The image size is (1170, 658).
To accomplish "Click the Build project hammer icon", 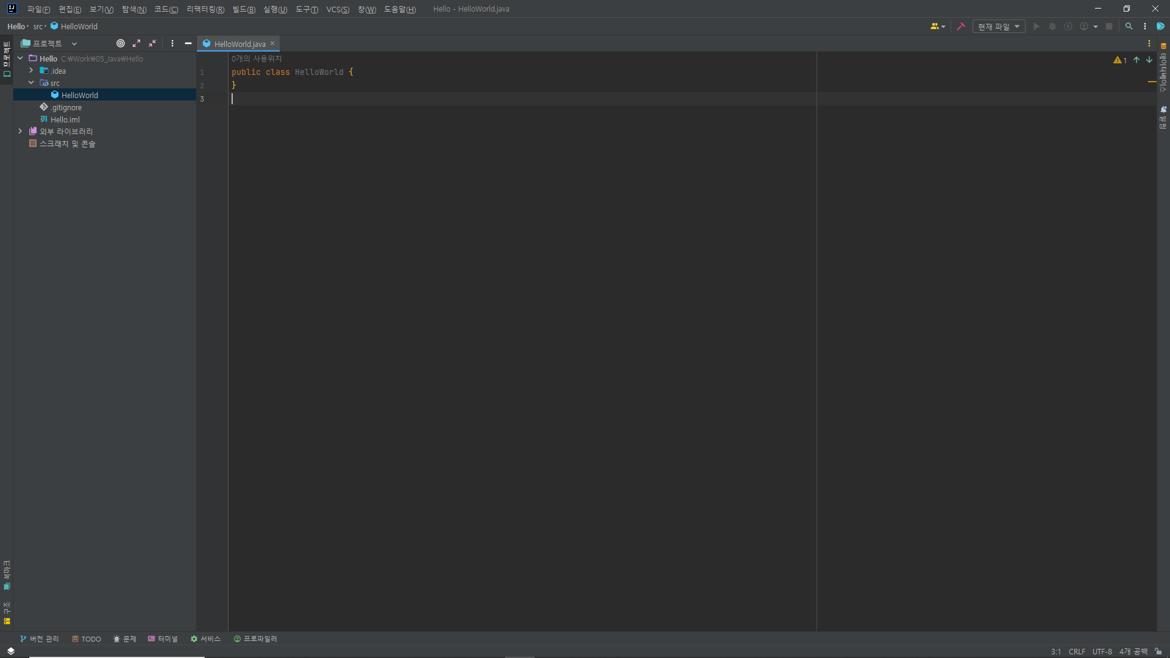I will click(x=961, y=27).
